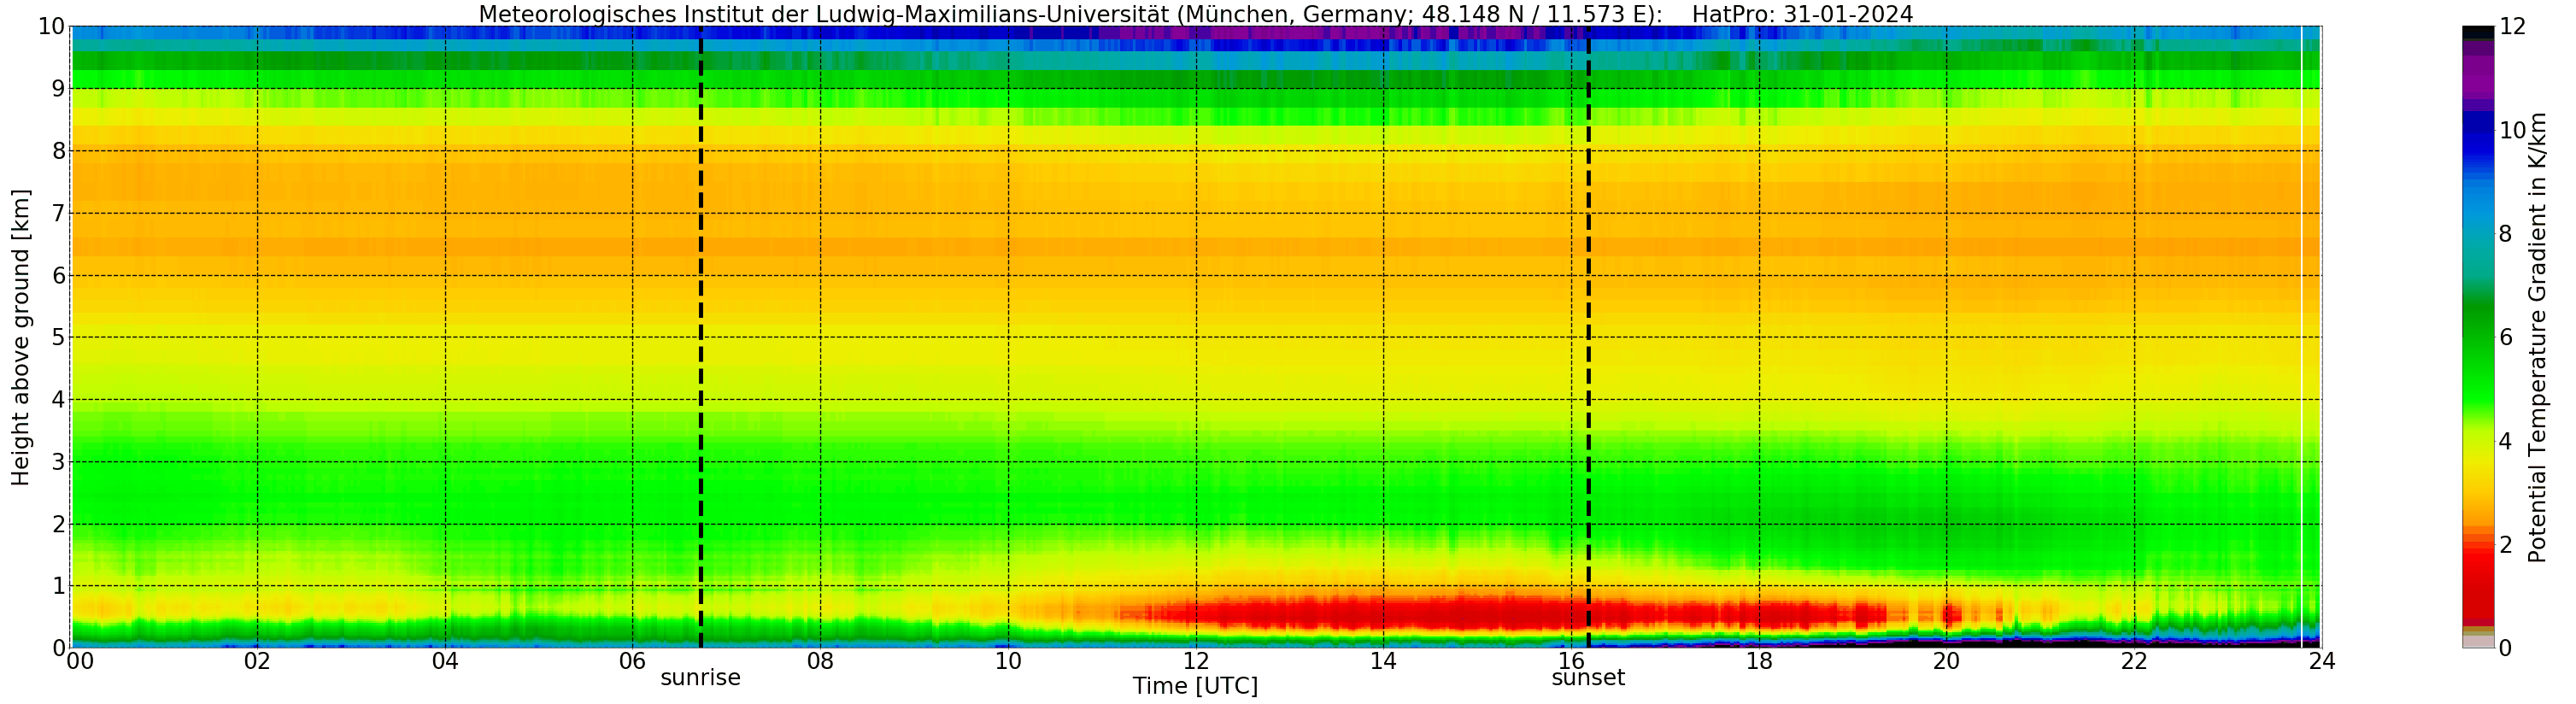
Task: Click the 'sunrise' label below the time axis
Action: point(700,678)
